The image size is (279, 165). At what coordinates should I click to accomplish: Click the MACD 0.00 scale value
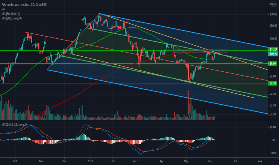pos(272,140)
